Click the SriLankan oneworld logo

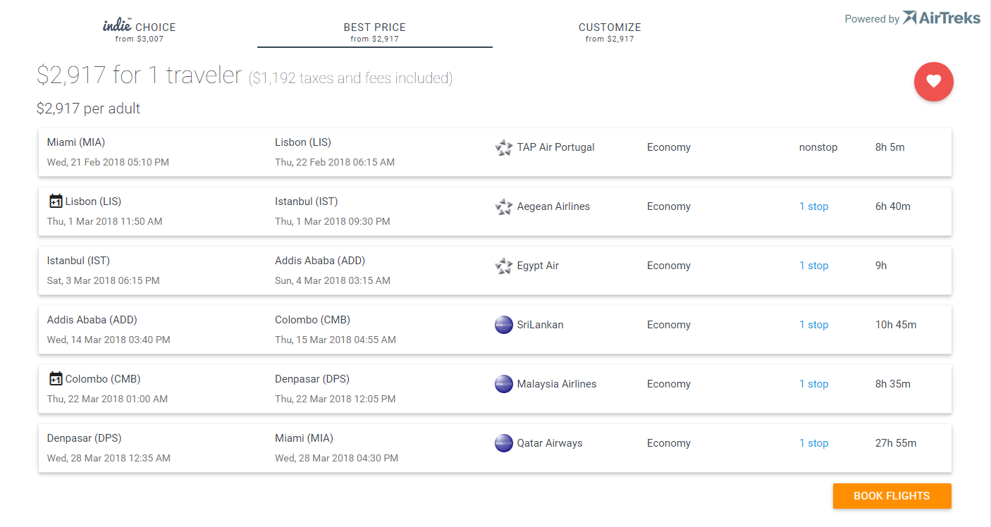click(x=503, y=325)
